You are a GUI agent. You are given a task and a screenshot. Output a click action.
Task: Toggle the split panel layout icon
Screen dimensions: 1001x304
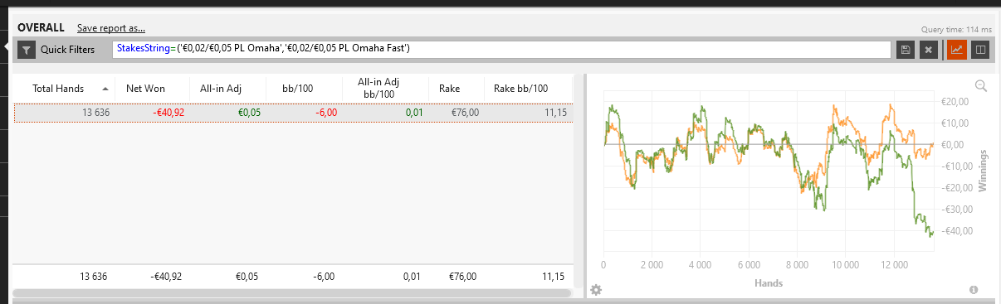point(979,50)
